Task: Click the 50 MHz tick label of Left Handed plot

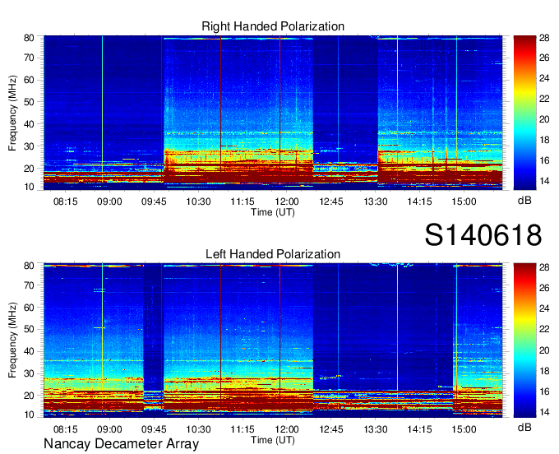Action: [29, 329]
